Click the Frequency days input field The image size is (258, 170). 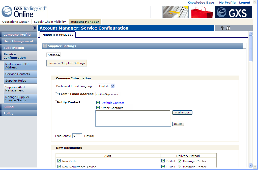[x=77, y=136]
